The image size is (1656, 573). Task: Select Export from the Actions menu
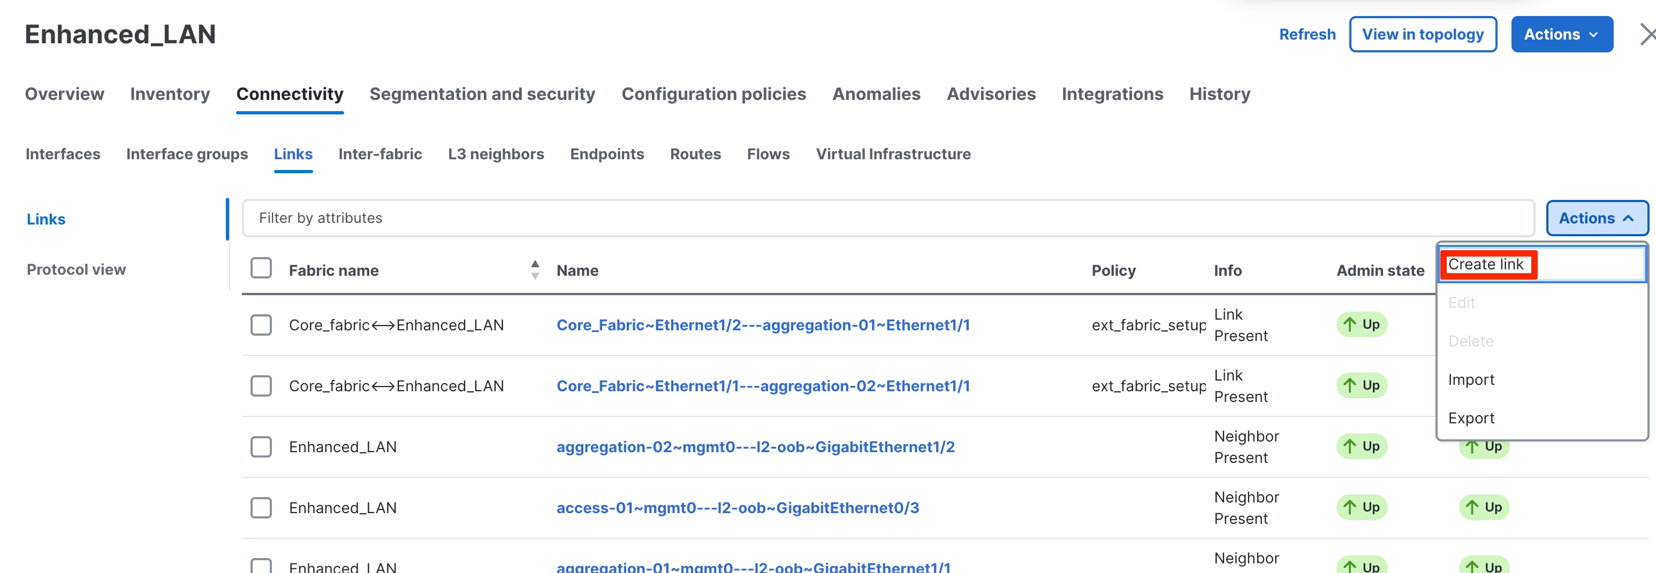1471,419
